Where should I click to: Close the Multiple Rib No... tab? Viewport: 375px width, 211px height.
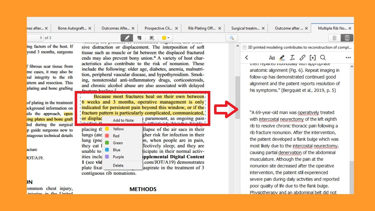[350, 28]
